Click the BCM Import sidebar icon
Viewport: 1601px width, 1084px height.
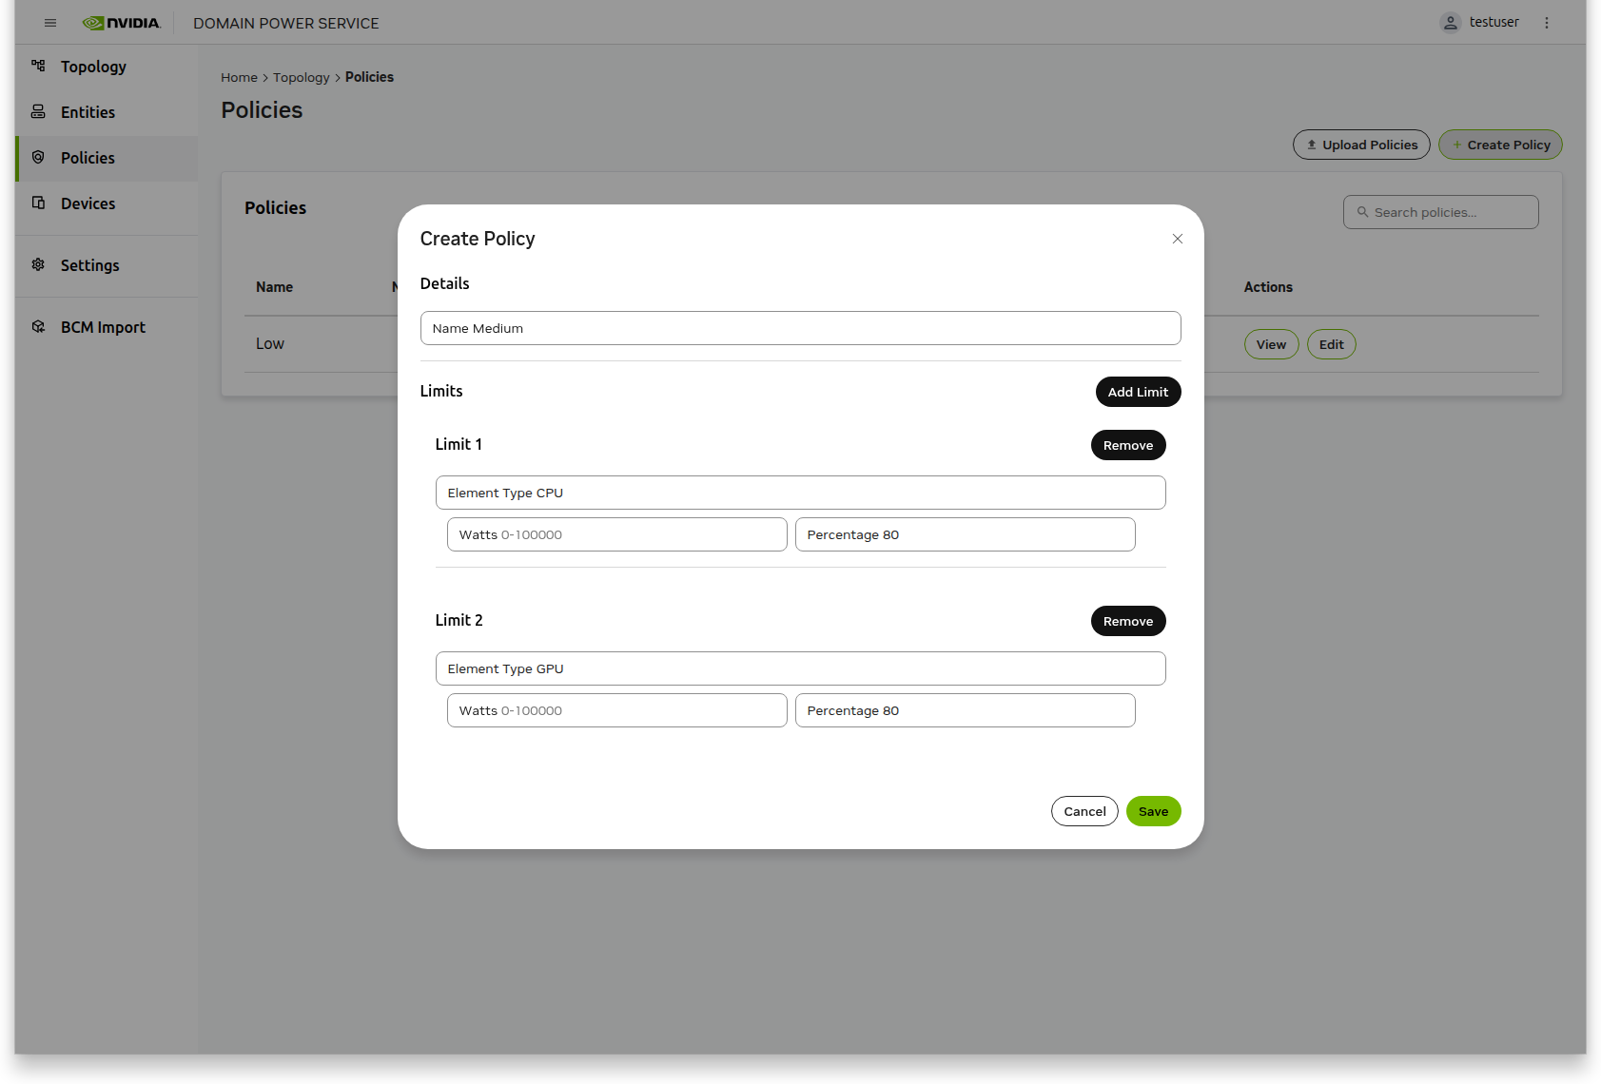38,326
